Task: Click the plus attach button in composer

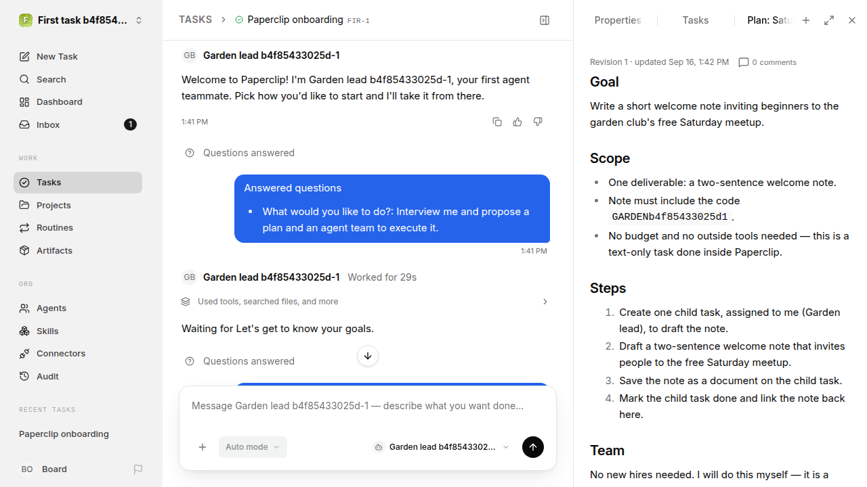Action: click(202, 447)
